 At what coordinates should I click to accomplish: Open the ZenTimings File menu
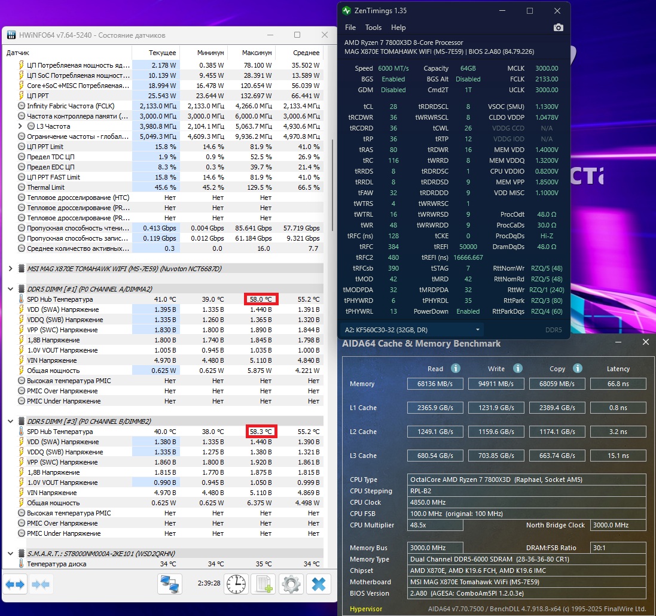[350, 27]
